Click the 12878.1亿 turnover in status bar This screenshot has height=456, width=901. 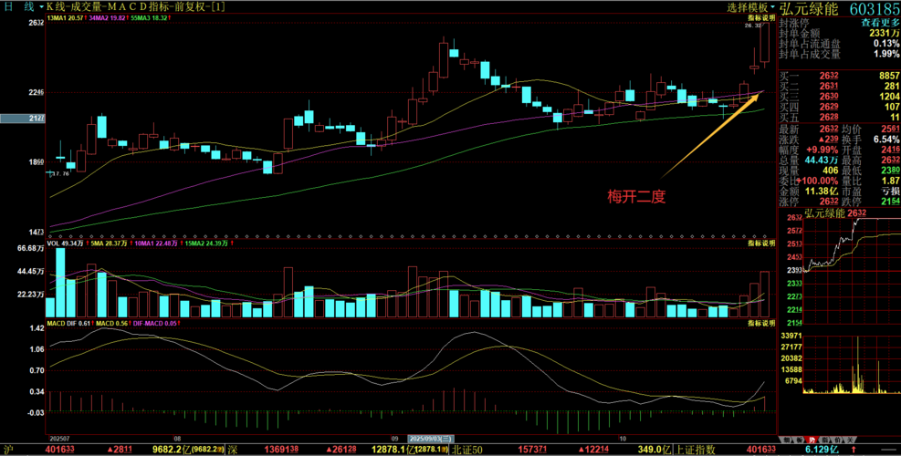392,449
